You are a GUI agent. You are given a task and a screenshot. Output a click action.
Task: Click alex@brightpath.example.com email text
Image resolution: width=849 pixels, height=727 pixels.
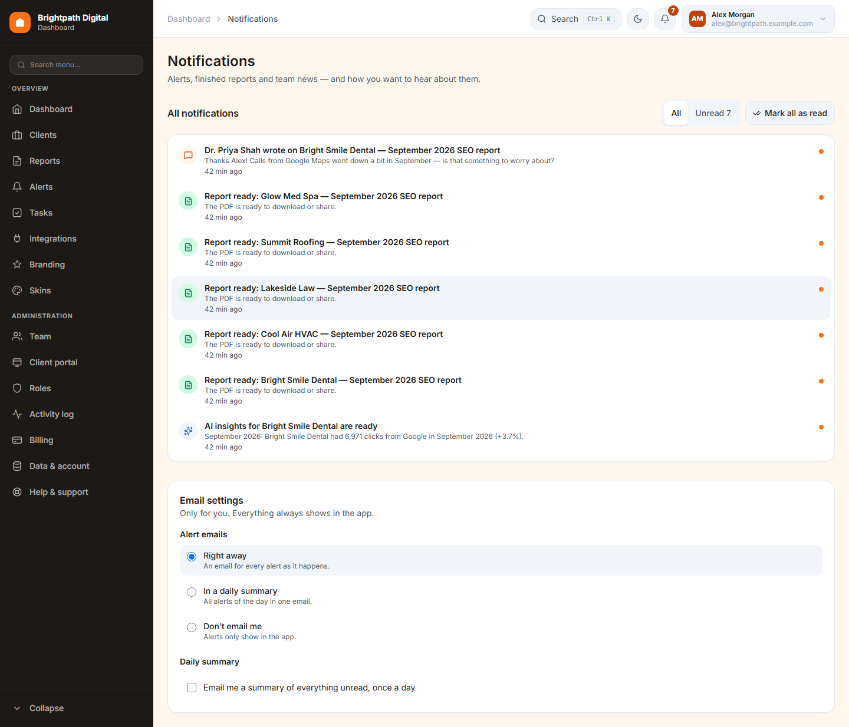(762, 24)
